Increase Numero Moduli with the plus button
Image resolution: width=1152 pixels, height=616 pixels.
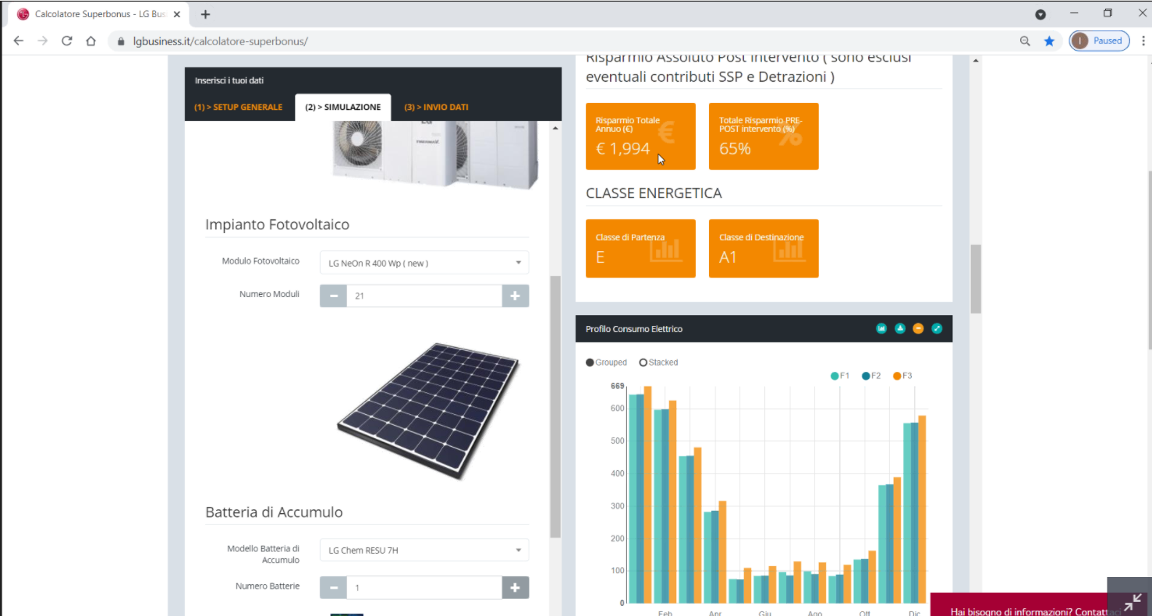[x=516, y=296]
